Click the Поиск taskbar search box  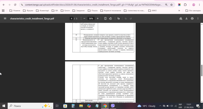point(30,106)
